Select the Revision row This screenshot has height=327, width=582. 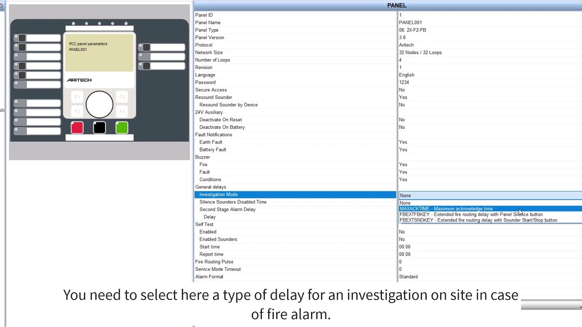point(295,68)
